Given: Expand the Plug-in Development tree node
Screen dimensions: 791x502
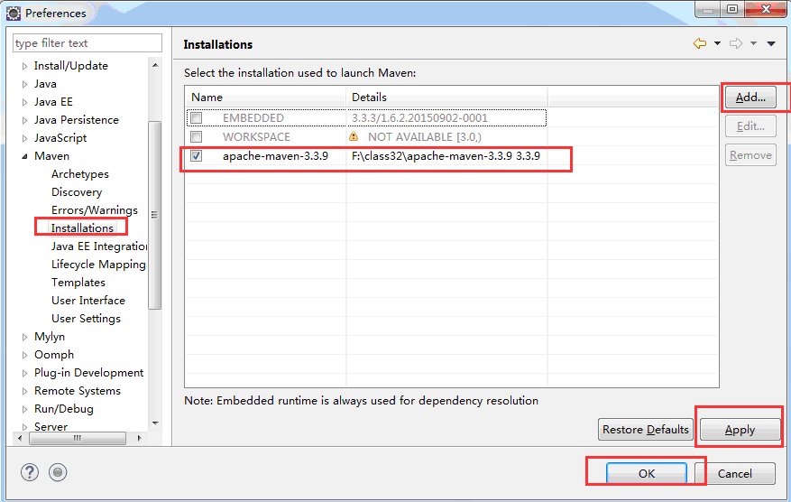Looking at the screenshot, I should (24, 373).
